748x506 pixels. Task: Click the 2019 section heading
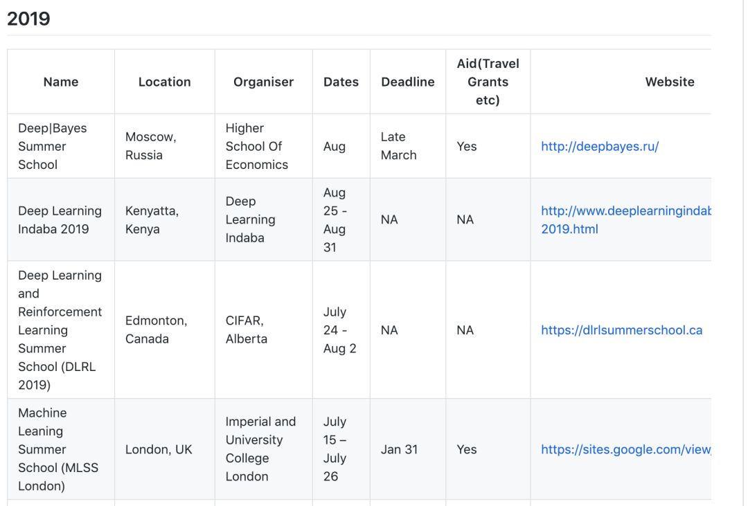pos(28,19)
